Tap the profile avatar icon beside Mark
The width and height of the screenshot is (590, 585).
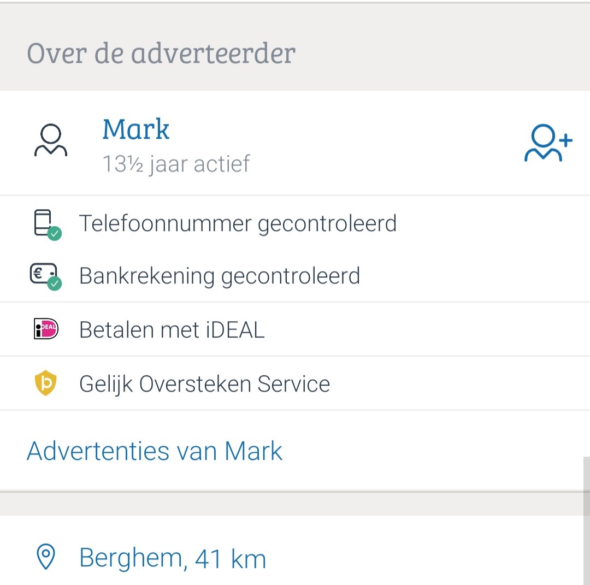51,140
